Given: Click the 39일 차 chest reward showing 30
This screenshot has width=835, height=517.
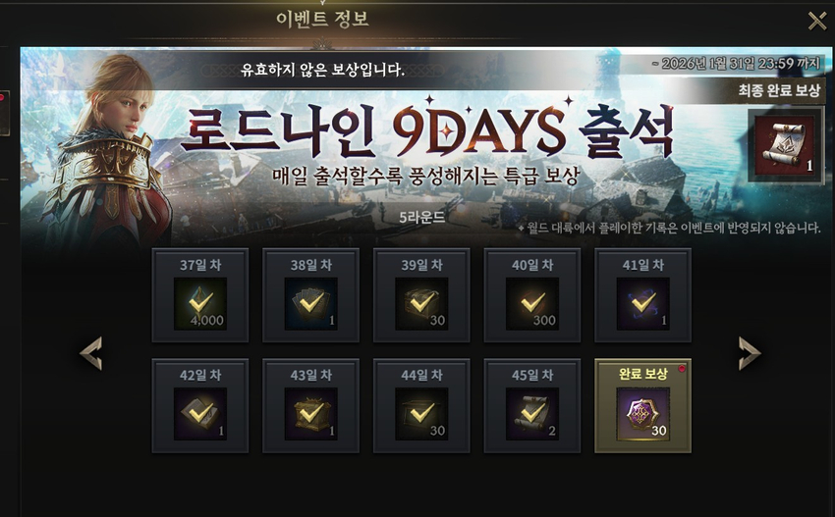Looking at the screenshot, I should tap(421, 304).
